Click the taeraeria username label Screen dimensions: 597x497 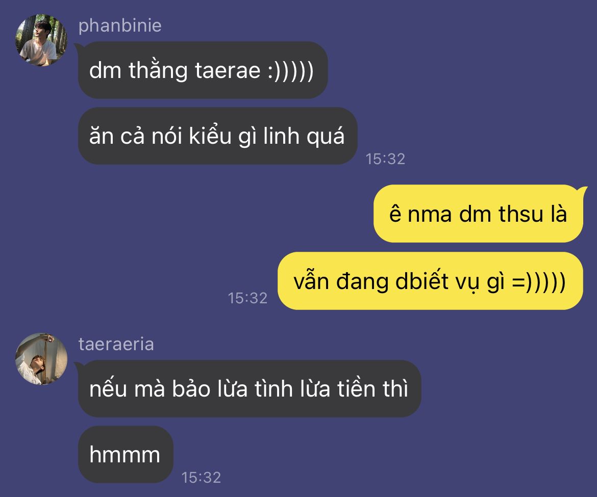click(x=116, y=344)
